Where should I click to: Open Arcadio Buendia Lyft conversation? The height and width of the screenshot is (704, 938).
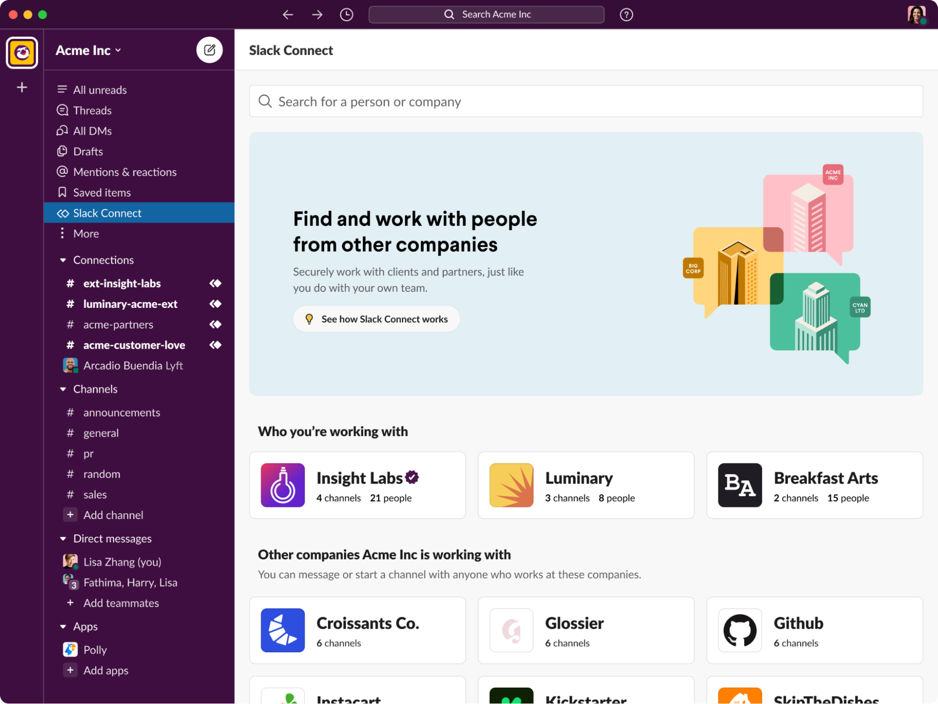point(139,365)
